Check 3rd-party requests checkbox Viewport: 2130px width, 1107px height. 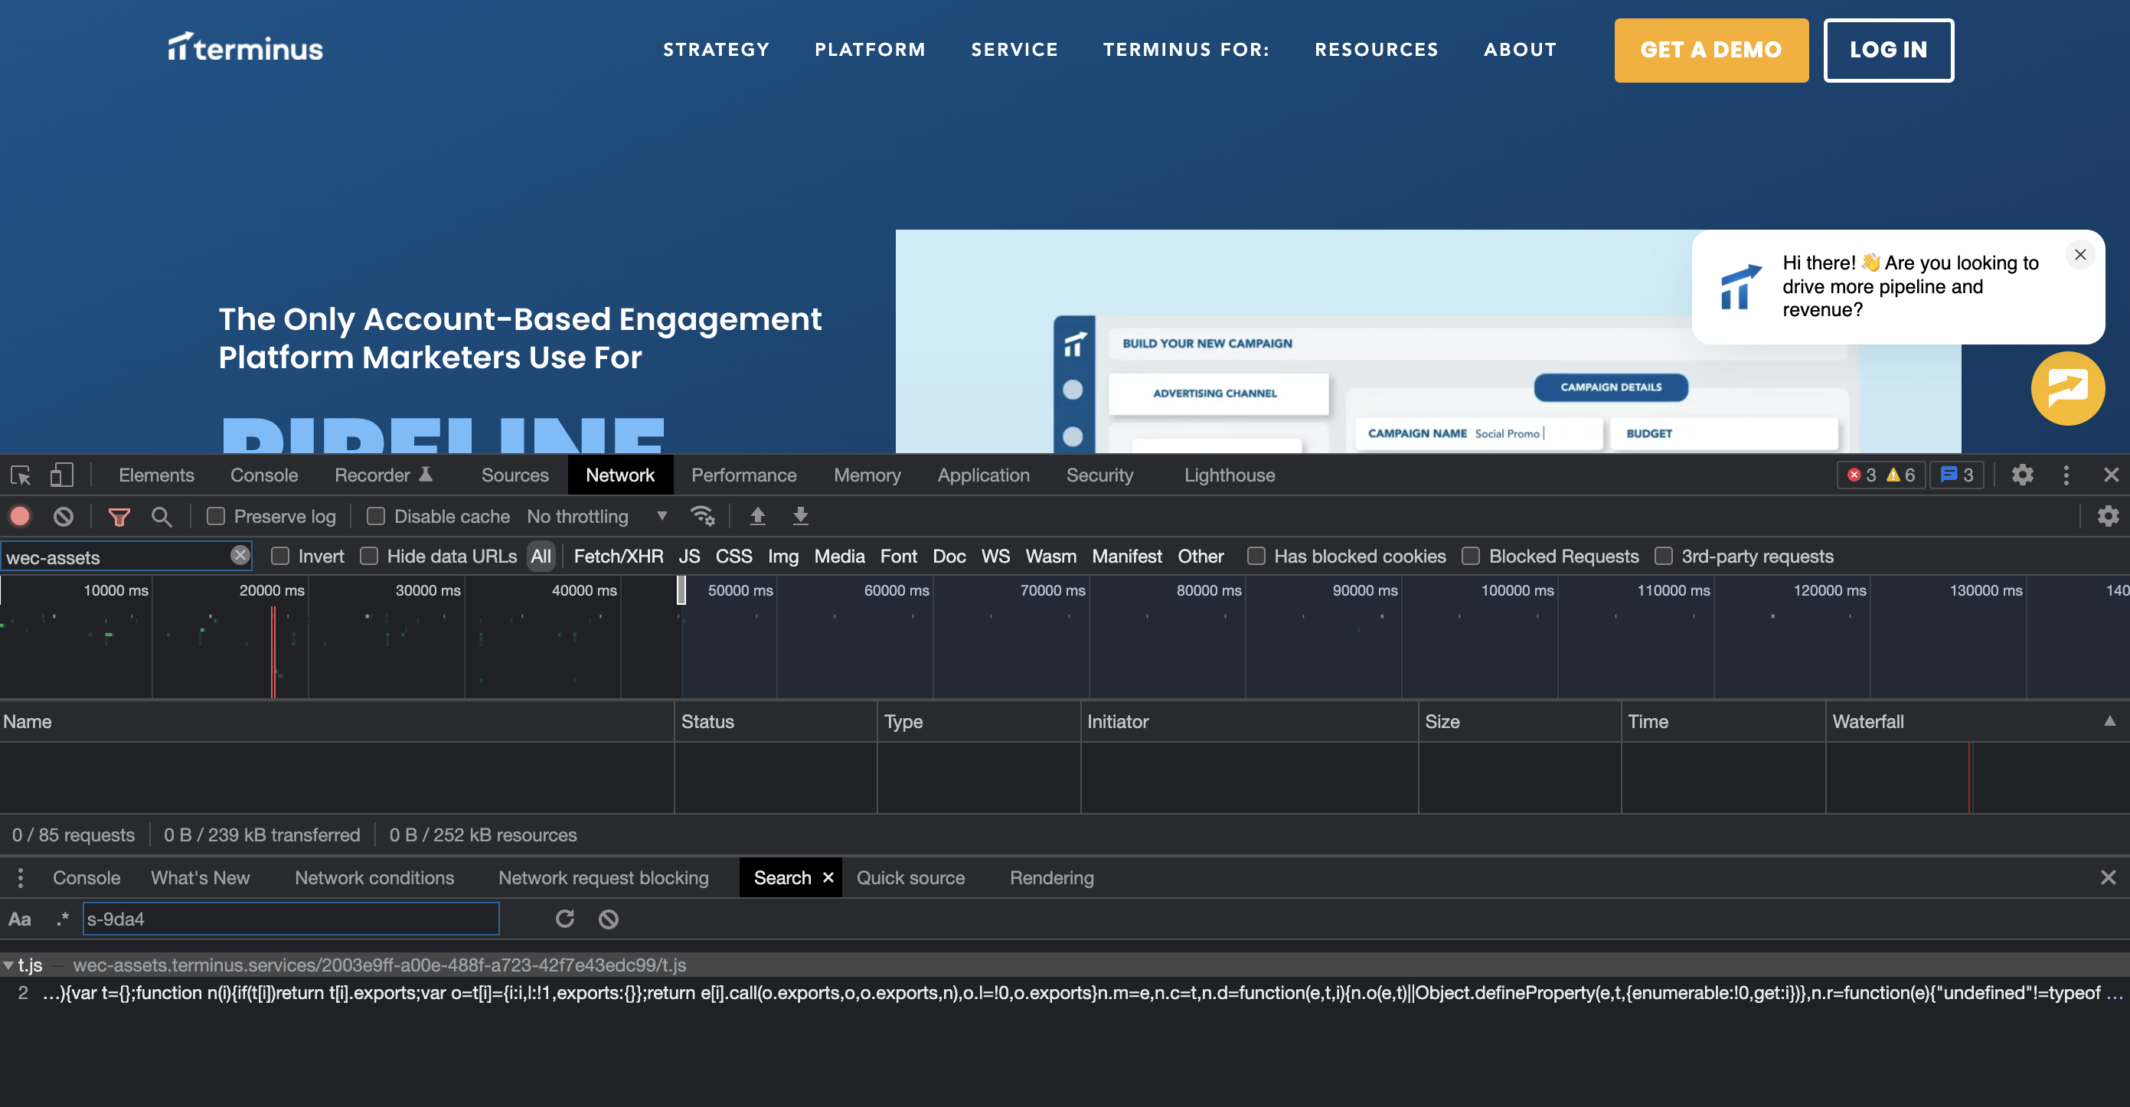(1664, 557)
